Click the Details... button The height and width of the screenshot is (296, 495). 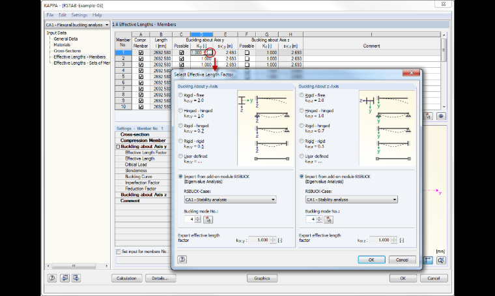point(160,278)
